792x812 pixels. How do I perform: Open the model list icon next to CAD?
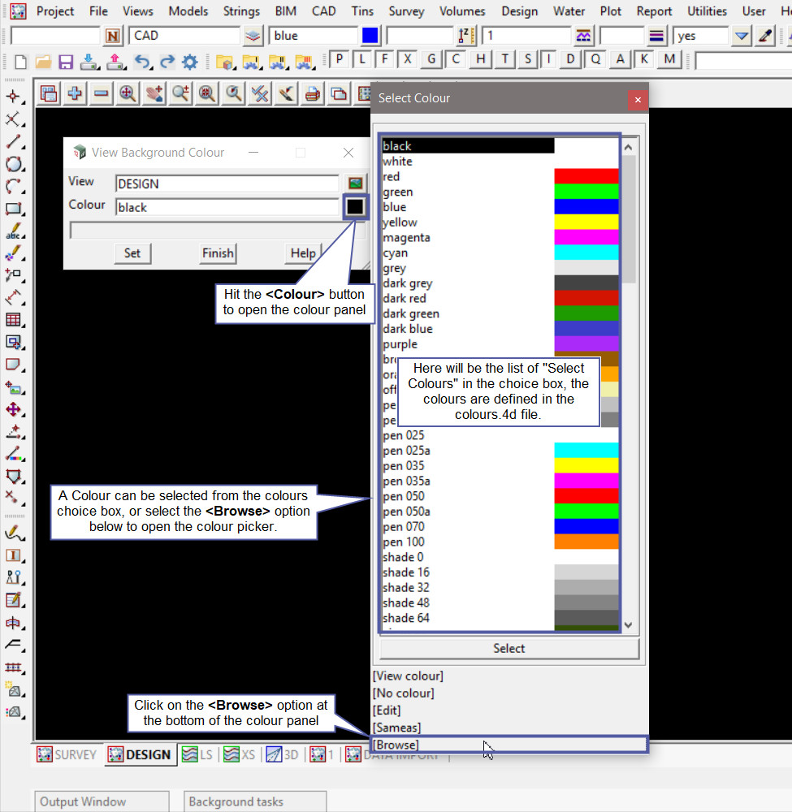pos(253,36)
